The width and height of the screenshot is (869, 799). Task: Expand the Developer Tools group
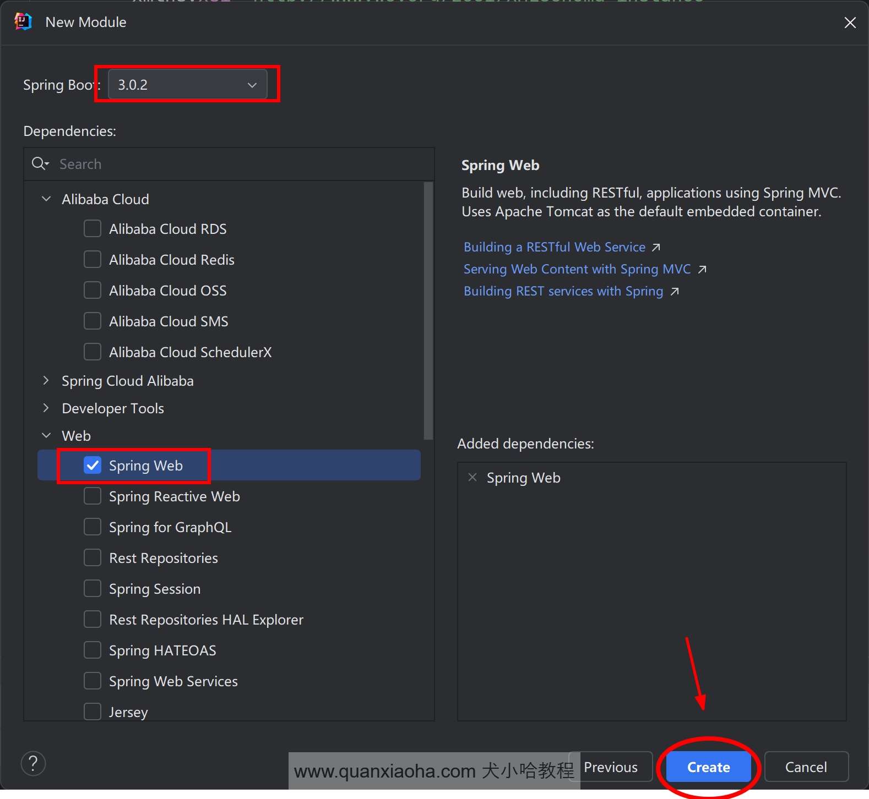pyautogui.click(x=46, y=408)
